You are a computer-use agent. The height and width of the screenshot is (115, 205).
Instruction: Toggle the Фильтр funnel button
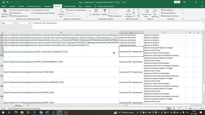click(x=105, y=12)
